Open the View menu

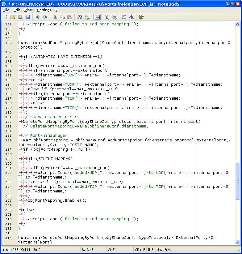point(28,10)
